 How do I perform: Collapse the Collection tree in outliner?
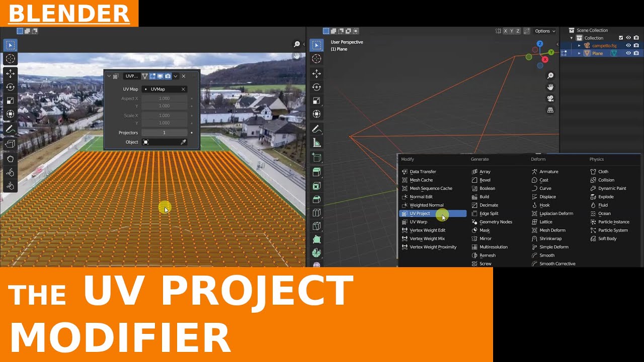(572, 38)
